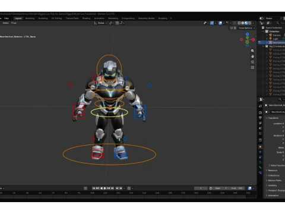Click the End frame field in timeline

pos(237,188)
